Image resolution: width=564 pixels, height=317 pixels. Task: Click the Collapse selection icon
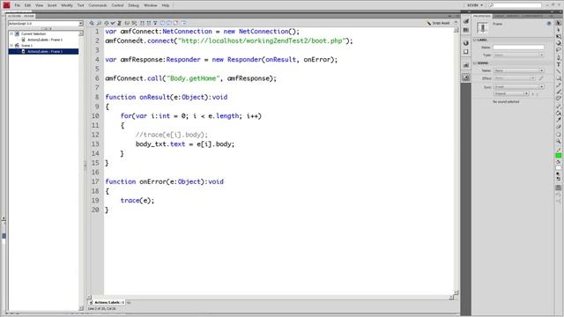149,23
